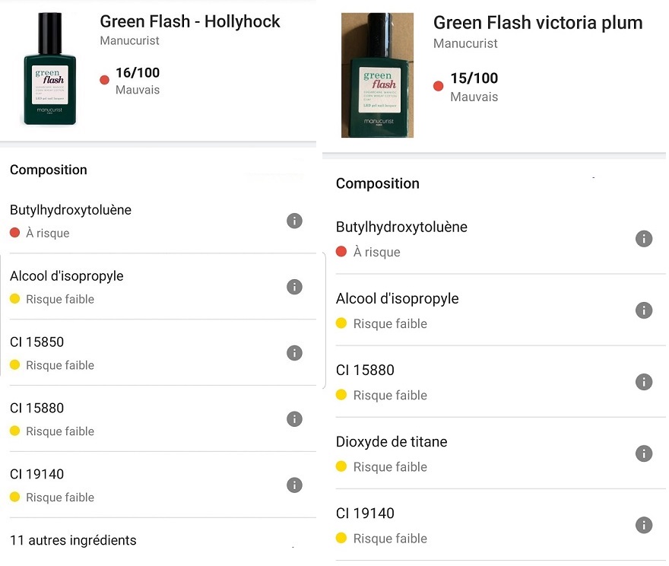Click the Green Flash - Hollyhock title

click(x=190, y=21)
